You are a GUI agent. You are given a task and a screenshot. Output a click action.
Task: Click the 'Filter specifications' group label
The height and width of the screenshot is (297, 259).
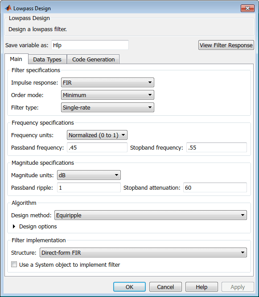[36, 70]
